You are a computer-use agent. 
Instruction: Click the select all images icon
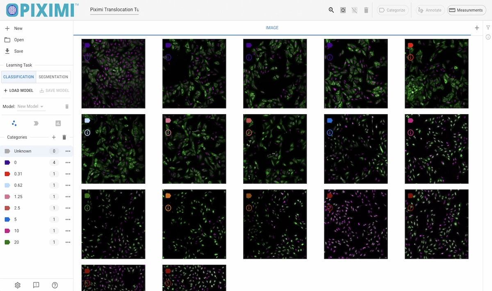pyautogui.click(x=343, y=10)
